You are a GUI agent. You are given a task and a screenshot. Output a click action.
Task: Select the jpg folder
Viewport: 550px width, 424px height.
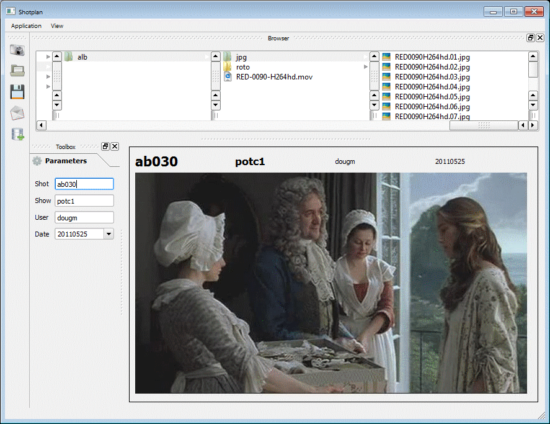point(241,57)
